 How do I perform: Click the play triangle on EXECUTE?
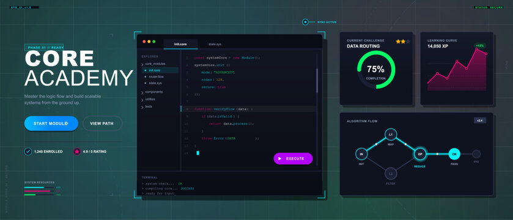click(279, 158)
